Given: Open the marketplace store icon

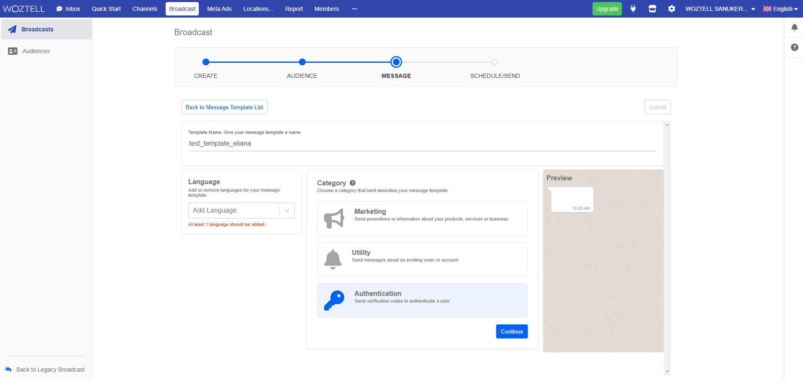Looking at the screenshot, I should click(652, 8).
